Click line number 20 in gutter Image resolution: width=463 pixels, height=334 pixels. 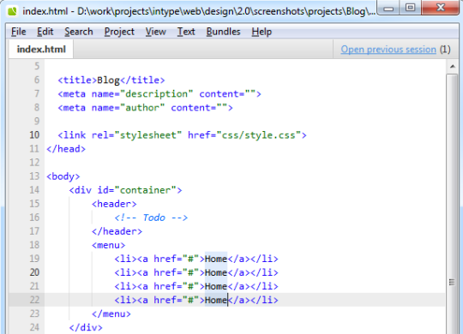34,272
